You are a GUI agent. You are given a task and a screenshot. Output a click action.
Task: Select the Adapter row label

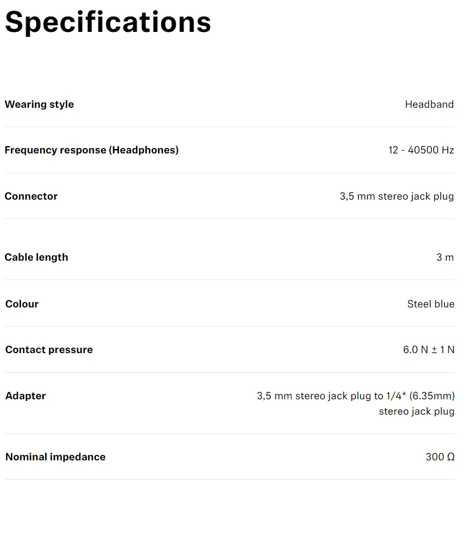point(25,396)
